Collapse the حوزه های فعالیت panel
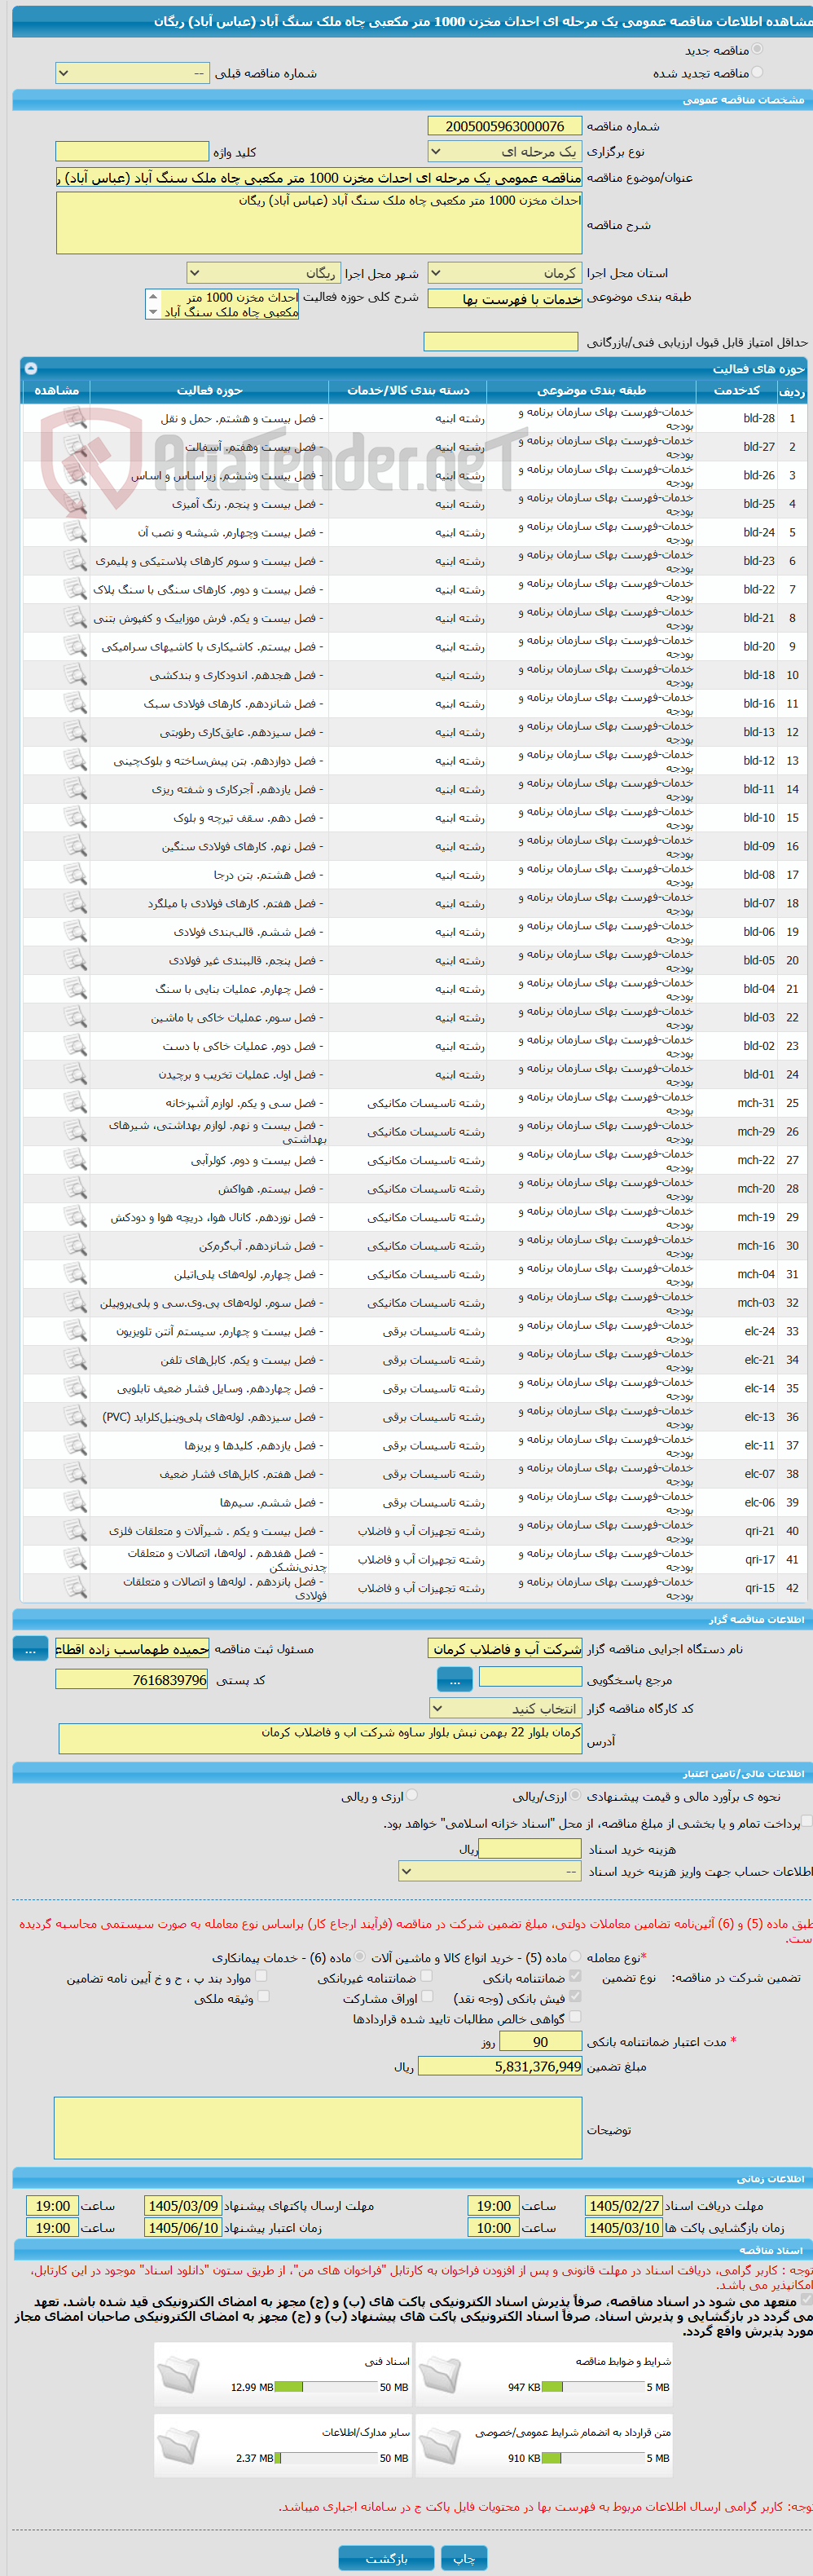This screenshot has width=813, height=2576. tap(30, 368)
